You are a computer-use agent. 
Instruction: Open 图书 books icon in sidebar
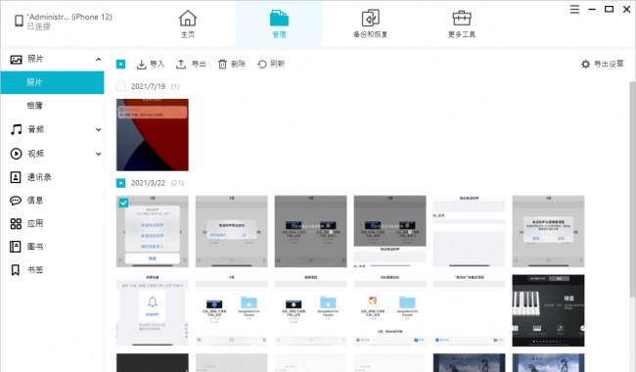point(16,247)
